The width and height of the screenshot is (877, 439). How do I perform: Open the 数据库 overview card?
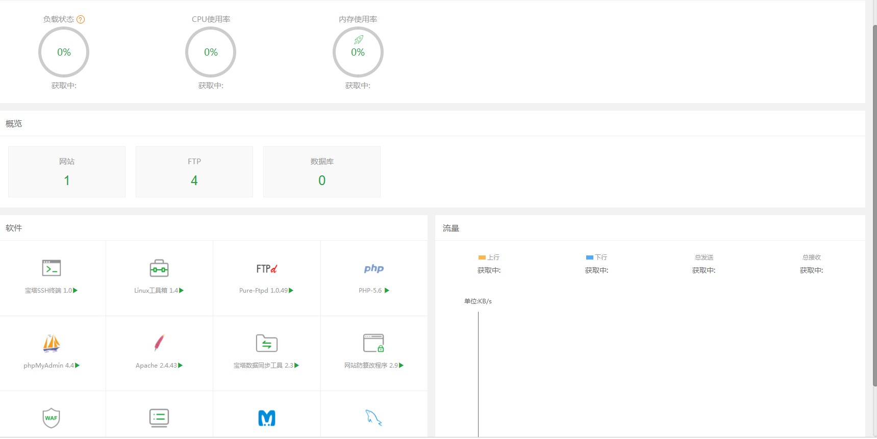[x=322, y=172]
